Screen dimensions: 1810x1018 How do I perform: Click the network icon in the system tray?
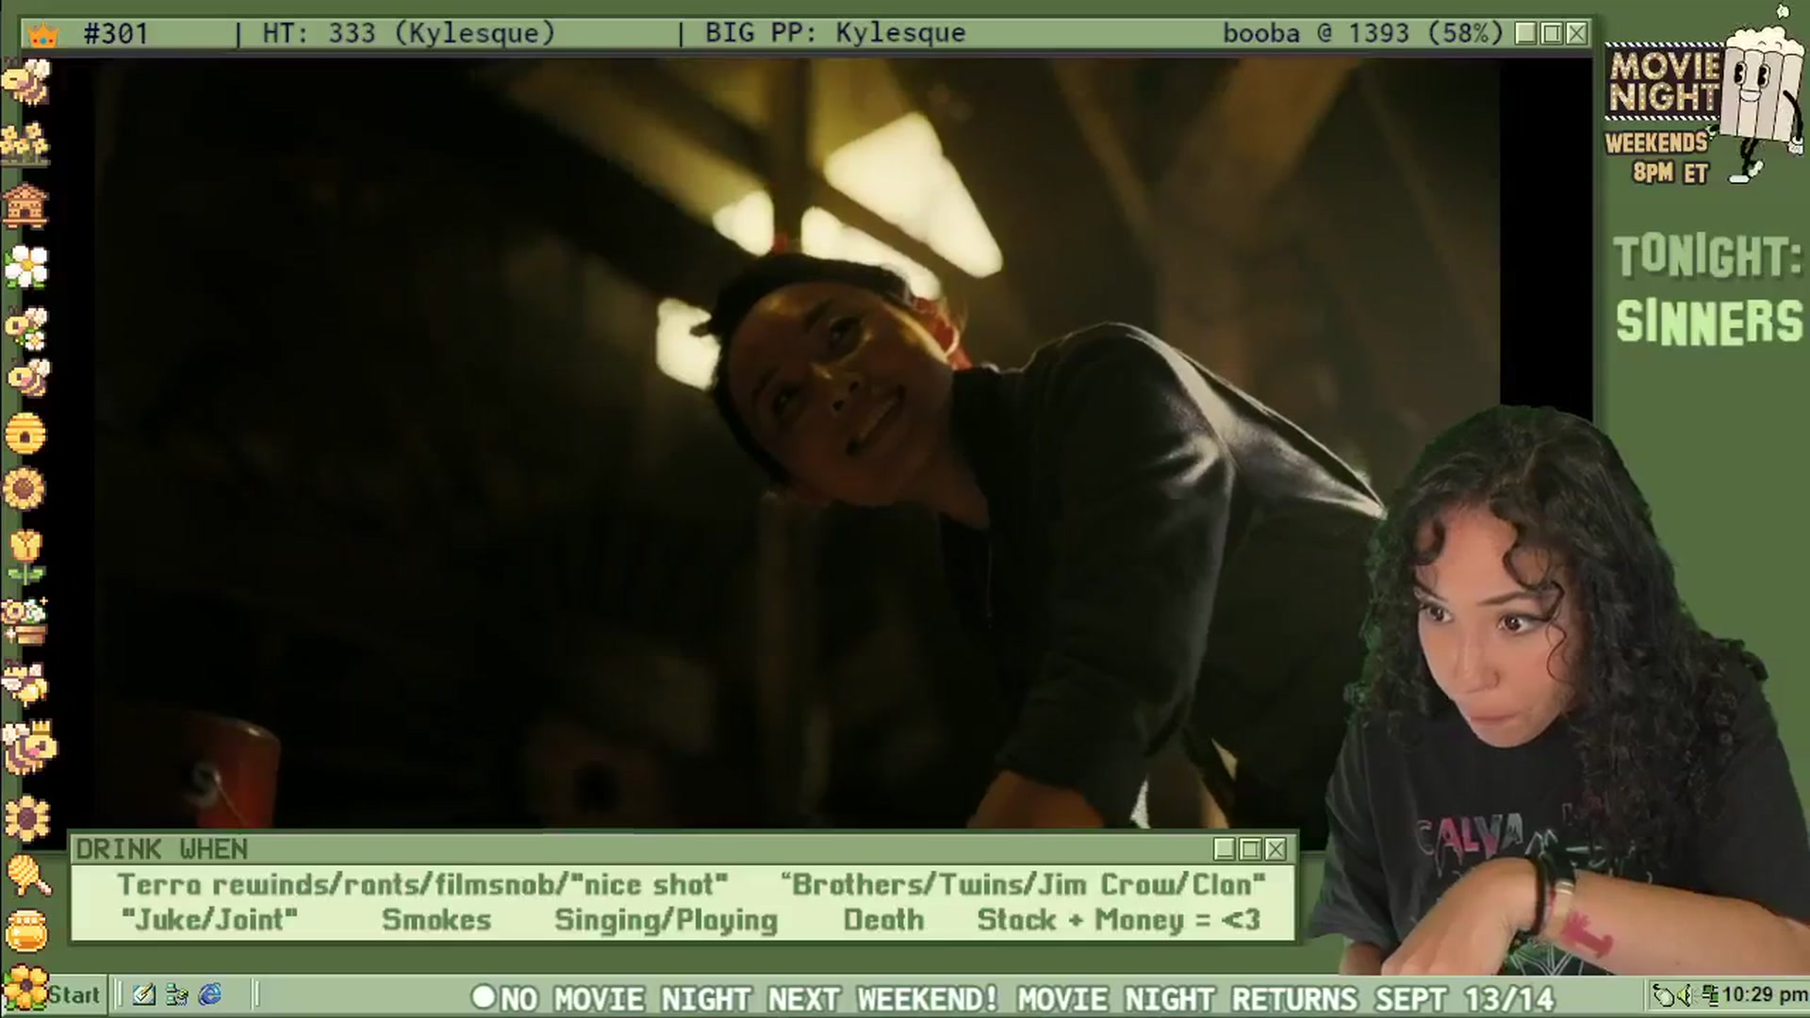[1709, 994]
